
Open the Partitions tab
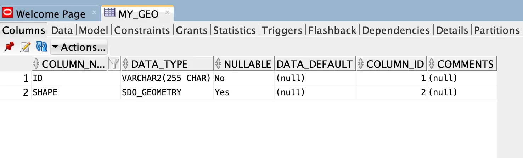[497, 30]
